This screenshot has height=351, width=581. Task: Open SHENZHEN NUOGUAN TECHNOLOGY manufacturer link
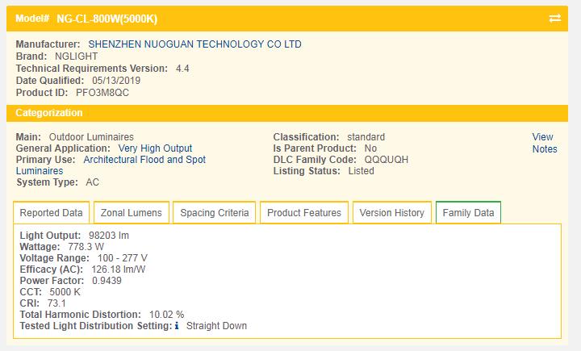click(194, 44)
